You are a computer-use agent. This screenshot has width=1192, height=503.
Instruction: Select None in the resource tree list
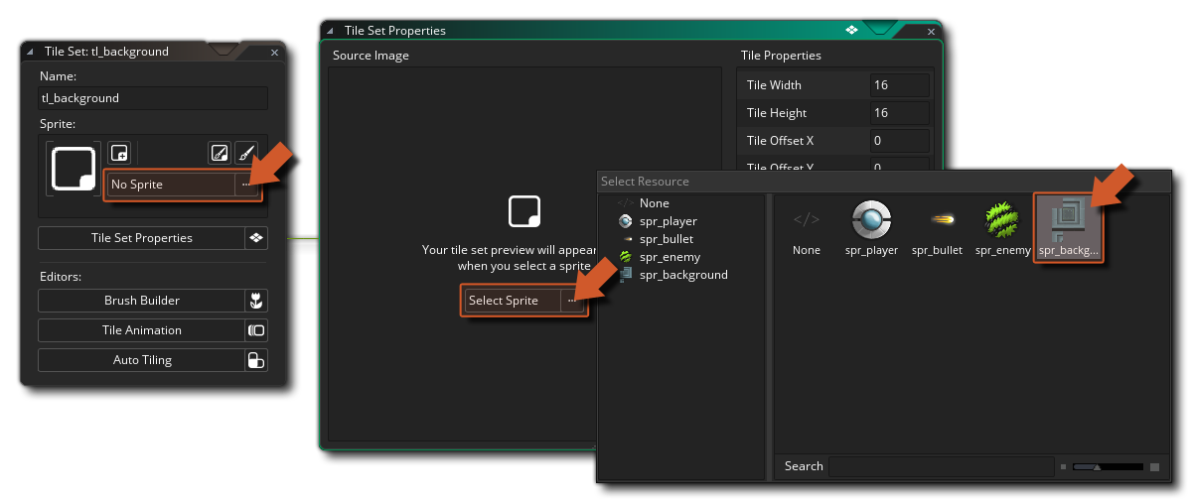point(655,203)
